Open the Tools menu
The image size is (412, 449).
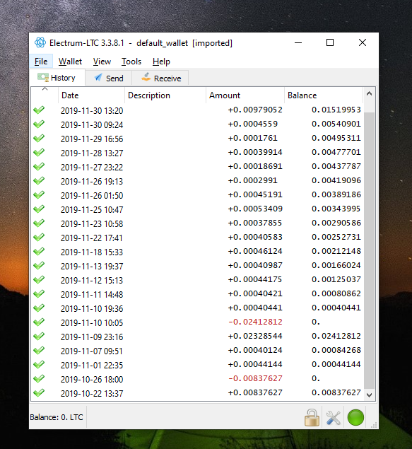[x=131, y=62]
